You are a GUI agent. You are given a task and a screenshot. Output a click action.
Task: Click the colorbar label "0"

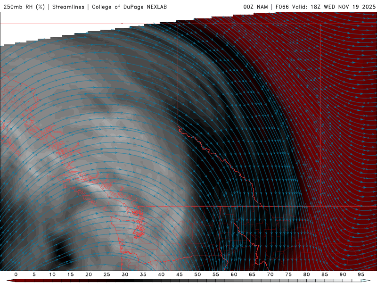pos(16,275)
